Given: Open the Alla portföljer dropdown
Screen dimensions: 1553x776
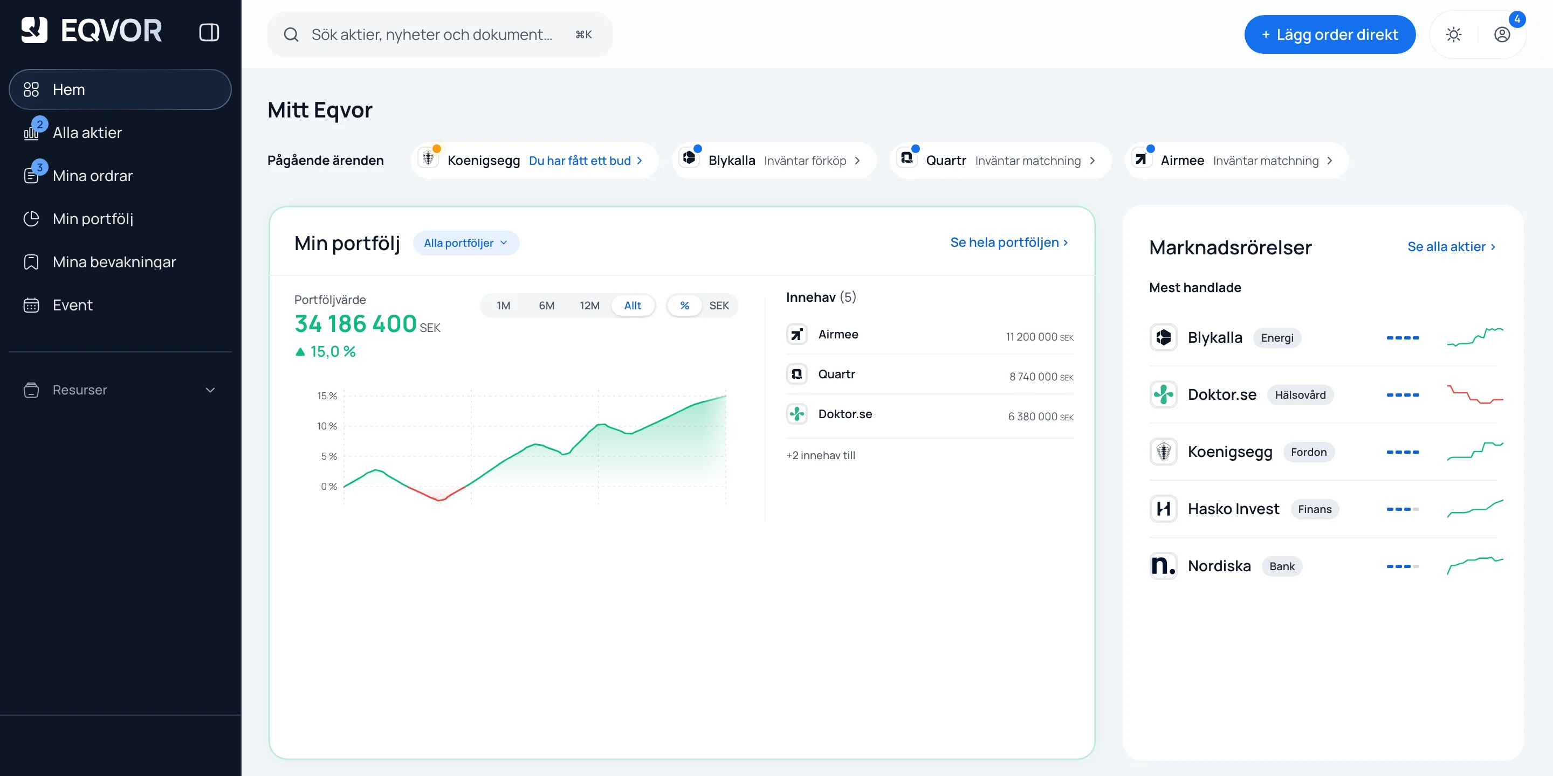Looking at the screenshot, I should (x=466, y=243).
